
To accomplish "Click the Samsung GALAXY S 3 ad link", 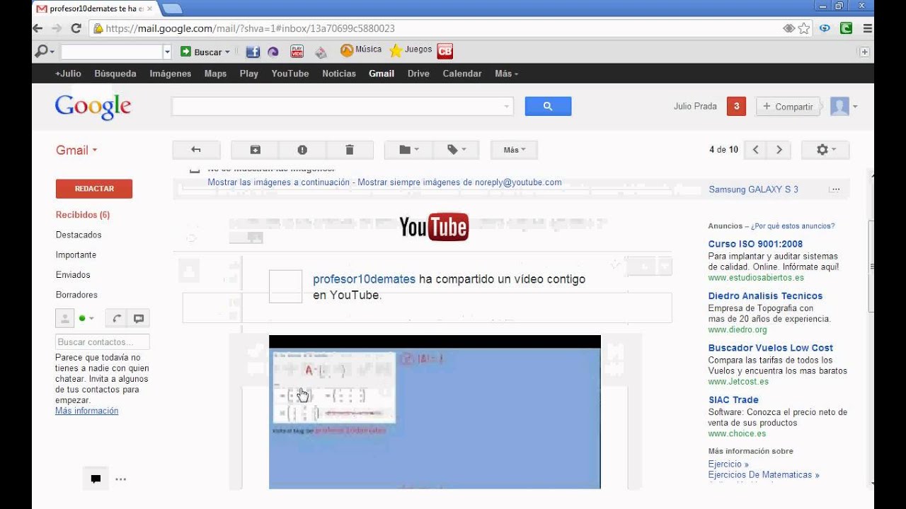I will 753,189.
